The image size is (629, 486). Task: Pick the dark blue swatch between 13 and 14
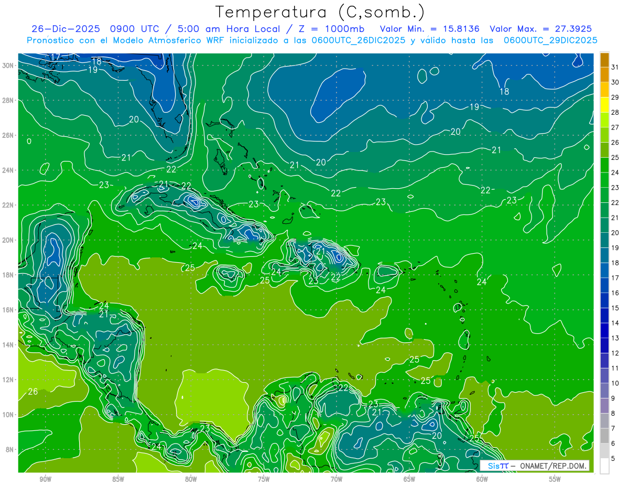(604, 330)
